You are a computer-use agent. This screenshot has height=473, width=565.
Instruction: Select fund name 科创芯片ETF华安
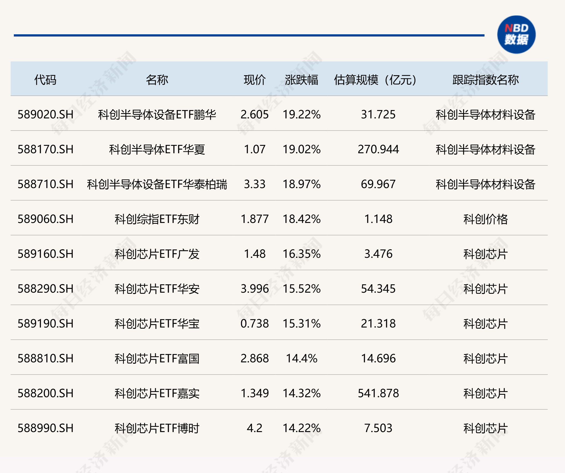point(157,289)
